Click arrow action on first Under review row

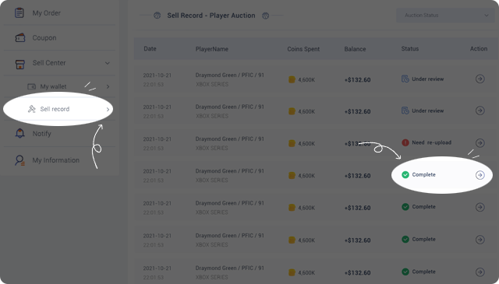(480, 79)
